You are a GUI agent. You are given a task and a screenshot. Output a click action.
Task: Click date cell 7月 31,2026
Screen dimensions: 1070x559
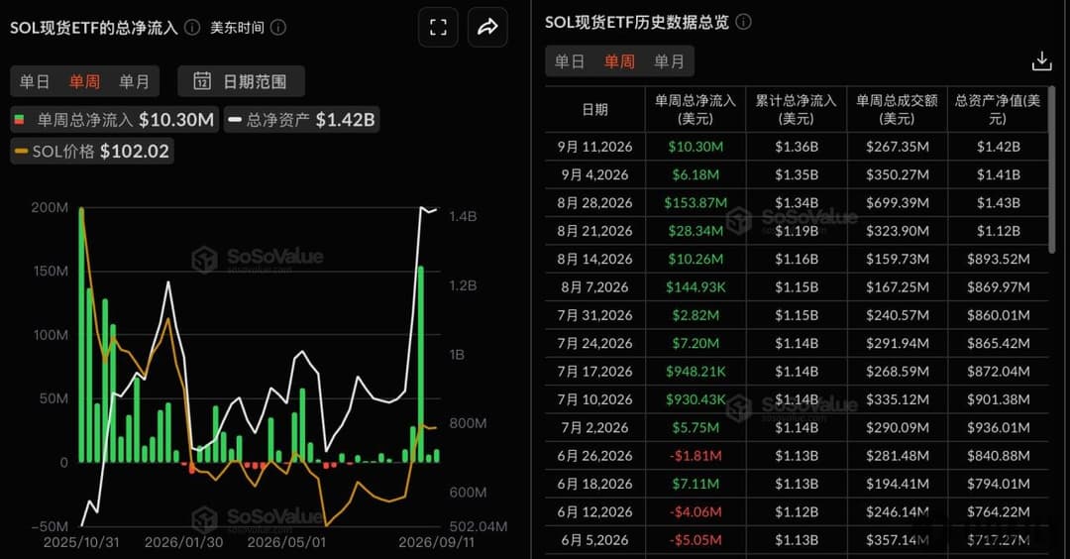click(x=595, y=315)
